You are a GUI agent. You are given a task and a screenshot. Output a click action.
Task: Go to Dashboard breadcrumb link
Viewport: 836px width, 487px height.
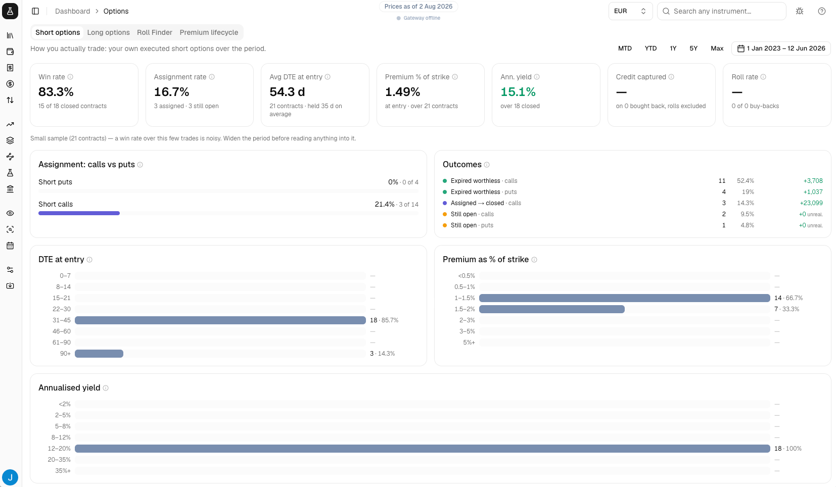(72, 11)
